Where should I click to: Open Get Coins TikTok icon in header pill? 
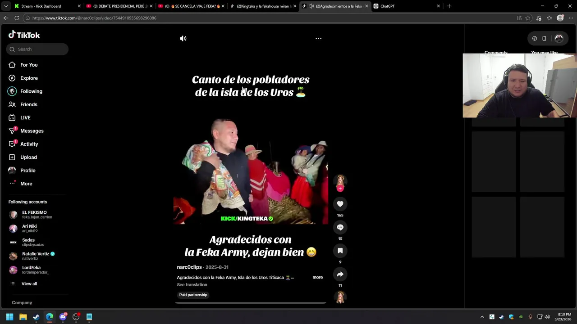535,39
